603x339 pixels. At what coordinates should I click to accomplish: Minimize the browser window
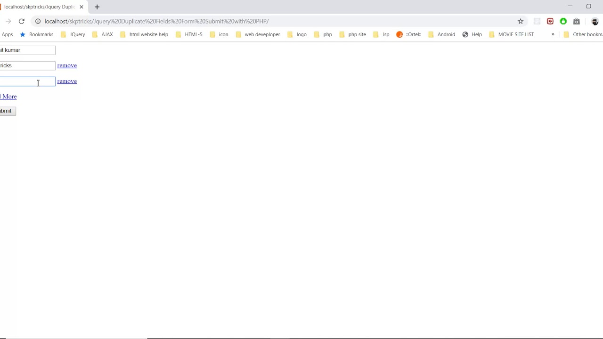(570, 6)
